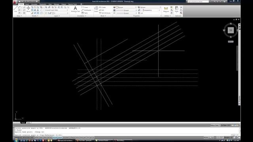Expand the Layers panel
The height and width of the screenshot is (142, 253).
pos(57,16)
